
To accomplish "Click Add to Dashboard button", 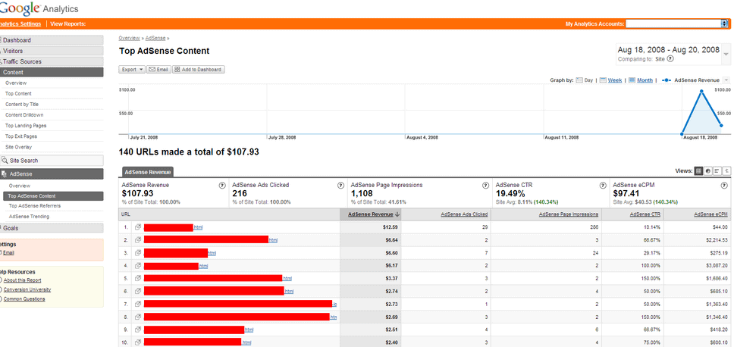I will coord(199,69).
